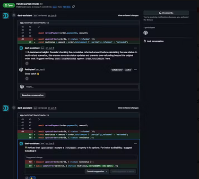
Task: Click the Suggested change header label
Action: click(35, 157)
